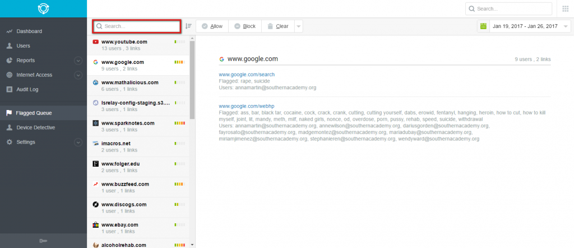
Task: Click the Lightspeed logo at top left
Action: [44, 8]
